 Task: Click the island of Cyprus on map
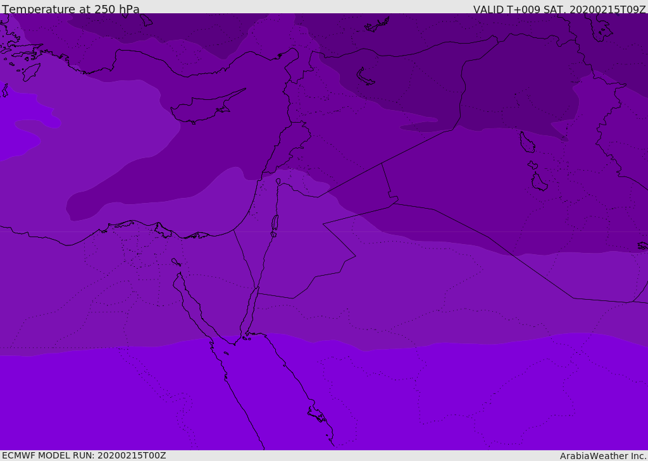206,107
